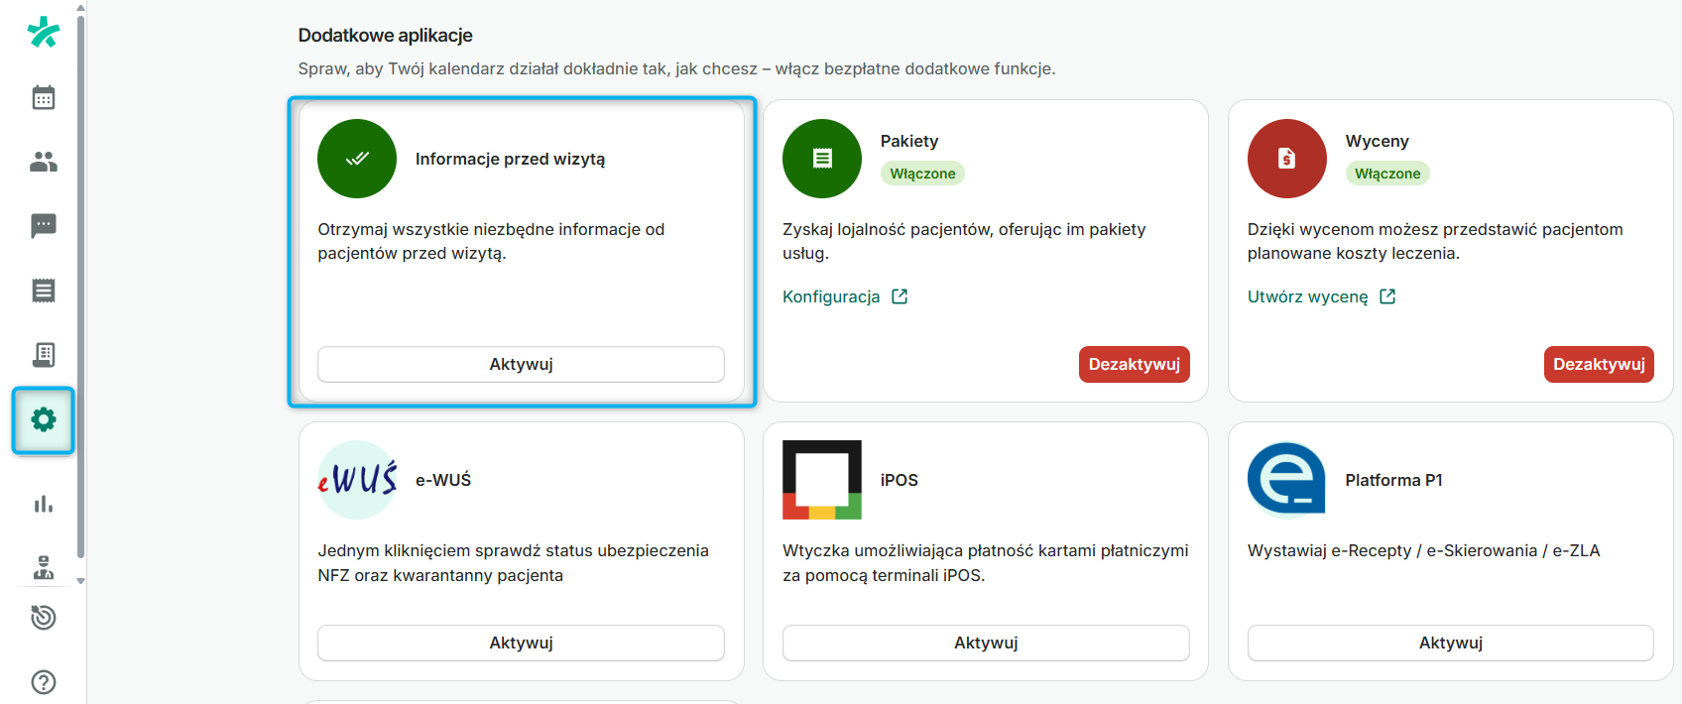The width and height of the screenshot is (1682, 704).
Task: Click the Wyceny card title
Action: (x=1377, y=141)
